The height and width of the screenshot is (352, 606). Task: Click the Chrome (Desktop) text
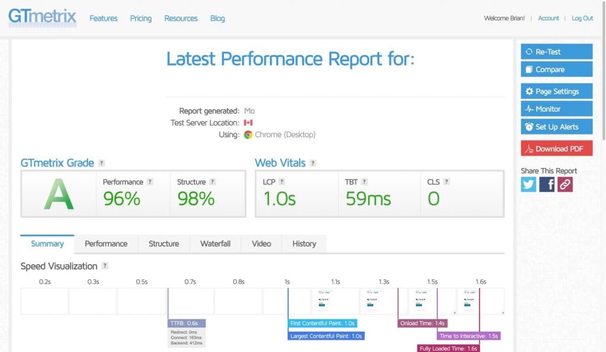coord(285,134)
